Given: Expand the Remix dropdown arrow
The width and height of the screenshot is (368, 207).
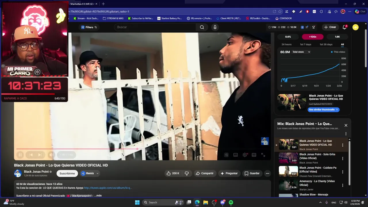Looking at the screenshot, I should point(98,173).
